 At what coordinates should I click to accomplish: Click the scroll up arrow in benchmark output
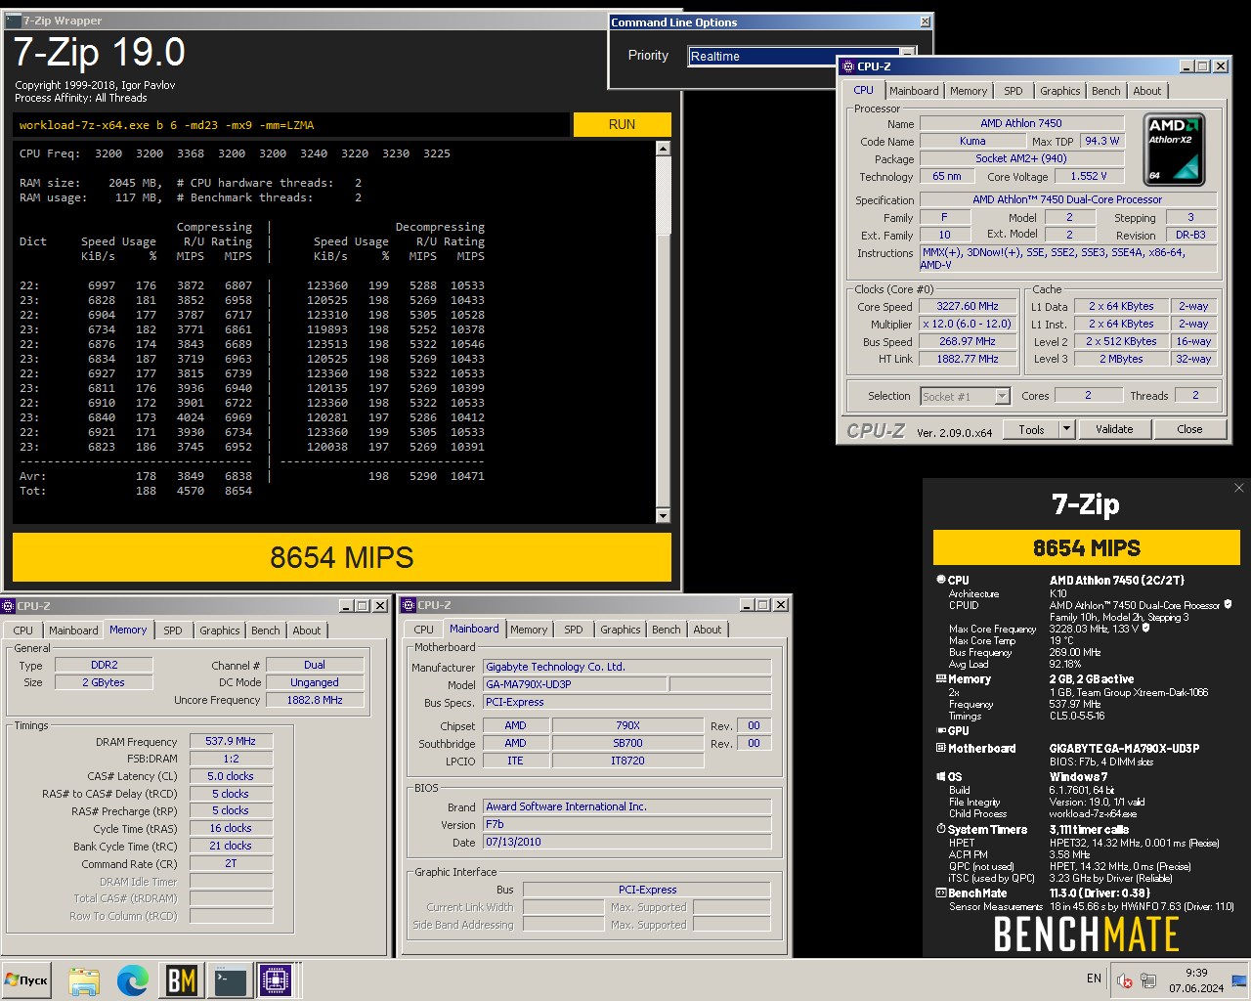pyautogui.click(x=663, y=149)
